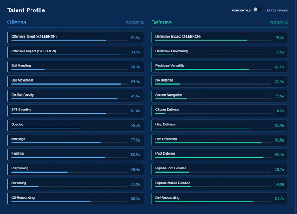The height and width of the screenshot is (214, 297).
Task: Select the Post Defense row
Action: tap(220, 155)
